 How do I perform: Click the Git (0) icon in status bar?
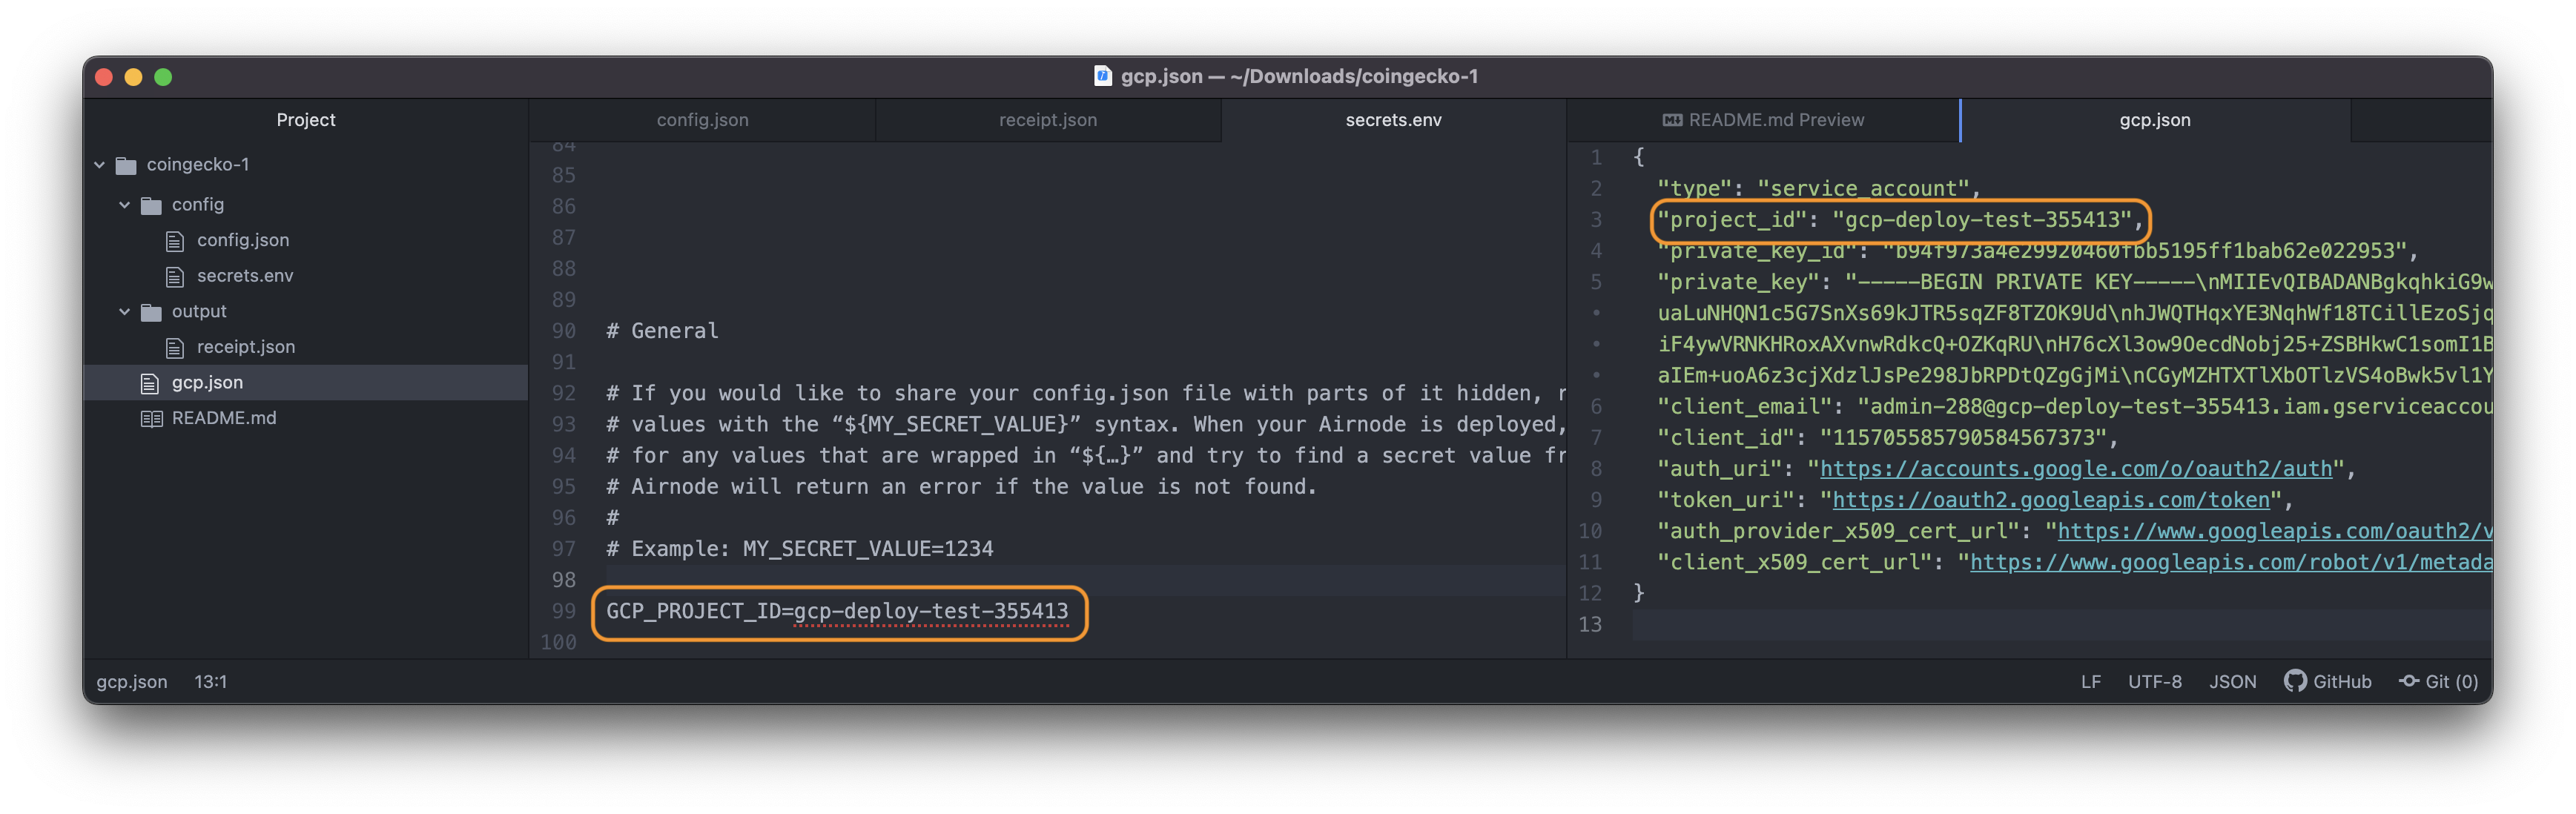pyautogui.click(x=2409, y=681)
